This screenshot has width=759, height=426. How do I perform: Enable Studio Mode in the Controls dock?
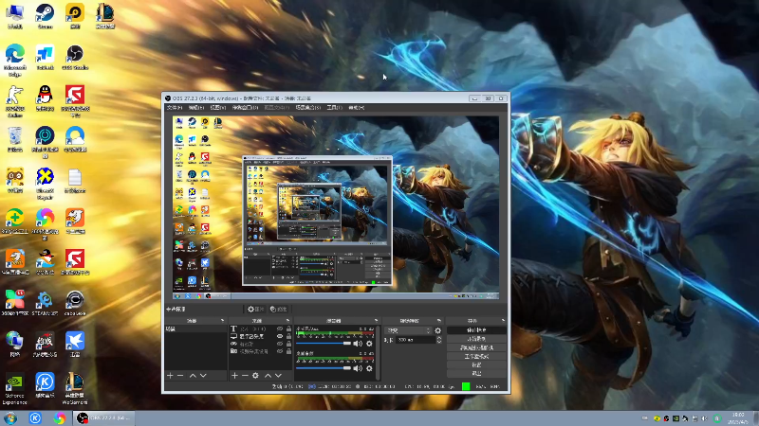pos(476,357)
